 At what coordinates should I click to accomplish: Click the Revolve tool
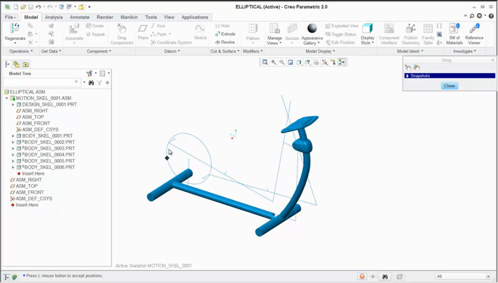(x=225, y=42)
